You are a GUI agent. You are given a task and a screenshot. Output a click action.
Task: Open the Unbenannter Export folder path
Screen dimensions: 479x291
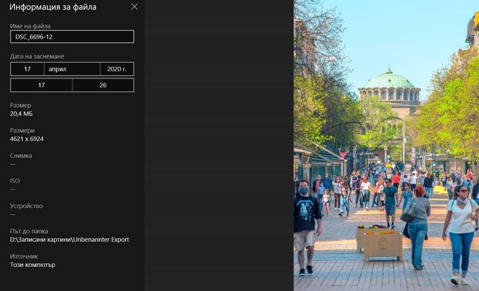pos(70,240)
